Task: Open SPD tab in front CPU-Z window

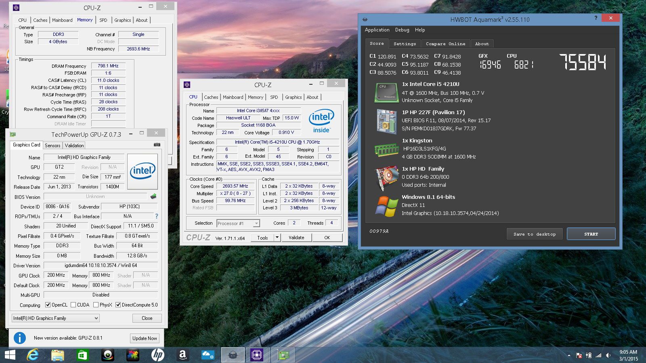Action: point(274,97)
